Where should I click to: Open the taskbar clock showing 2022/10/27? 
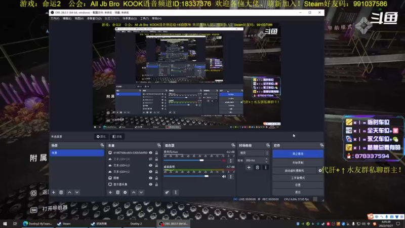tap(386, 224)
